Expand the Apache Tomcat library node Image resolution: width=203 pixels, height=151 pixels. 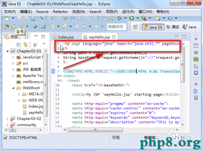click(x=13, y=75)
